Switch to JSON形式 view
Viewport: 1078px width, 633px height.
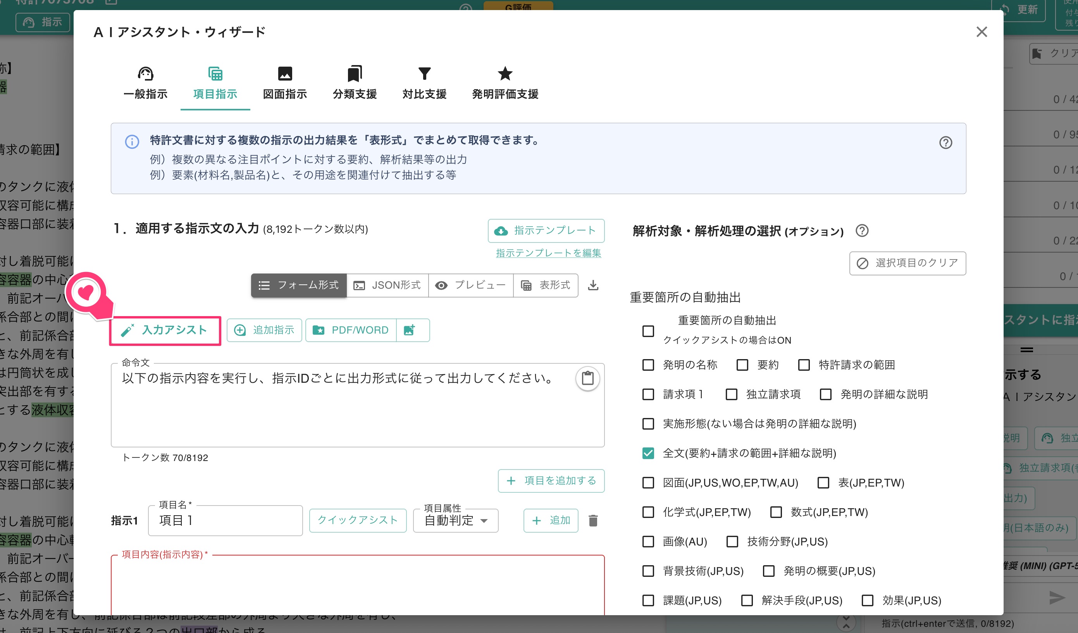[x=387, y=285]
